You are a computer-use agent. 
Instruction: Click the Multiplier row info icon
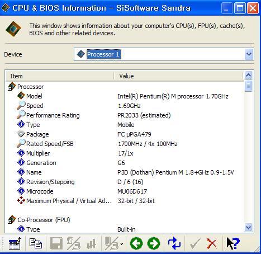click(21, 153)
